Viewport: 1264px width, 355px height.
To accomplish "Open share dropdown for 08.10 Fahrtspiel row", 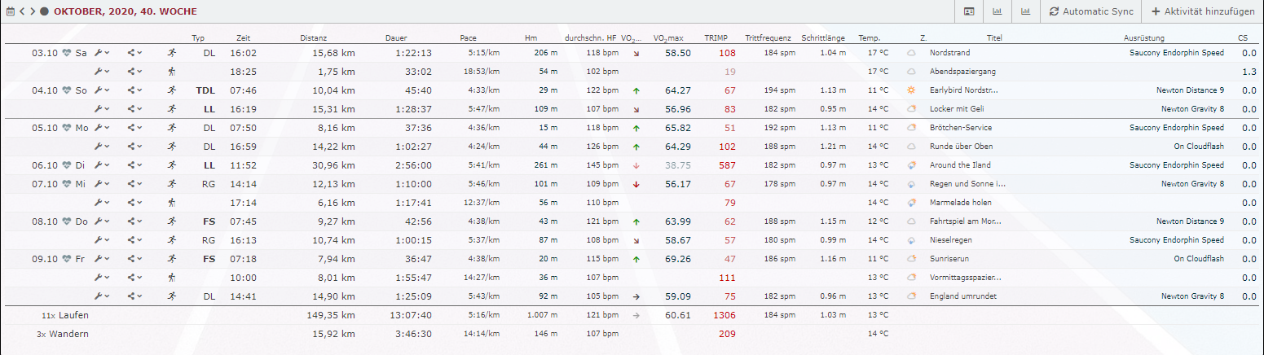I will tap(134, 221).
